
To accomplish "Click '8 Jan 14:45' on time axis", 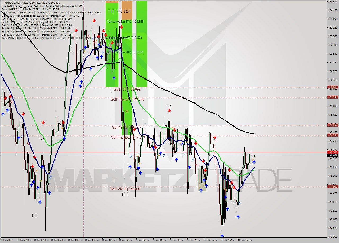I will click(91, 240).
